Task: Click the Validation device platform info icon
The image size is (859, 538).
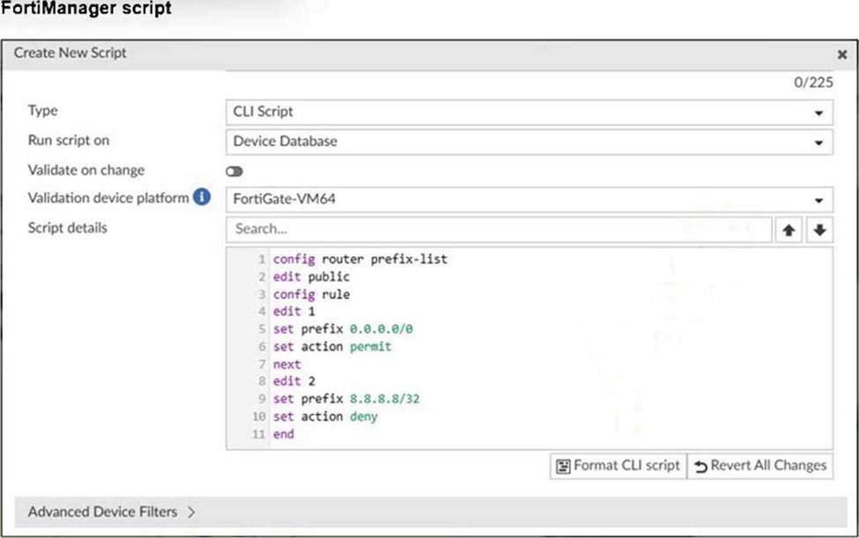Action: pos(202,197)
